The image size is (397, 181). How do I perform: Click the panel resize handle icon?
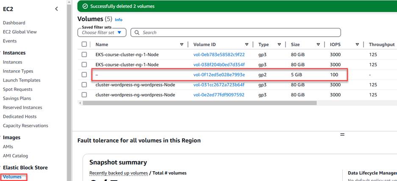342,134
